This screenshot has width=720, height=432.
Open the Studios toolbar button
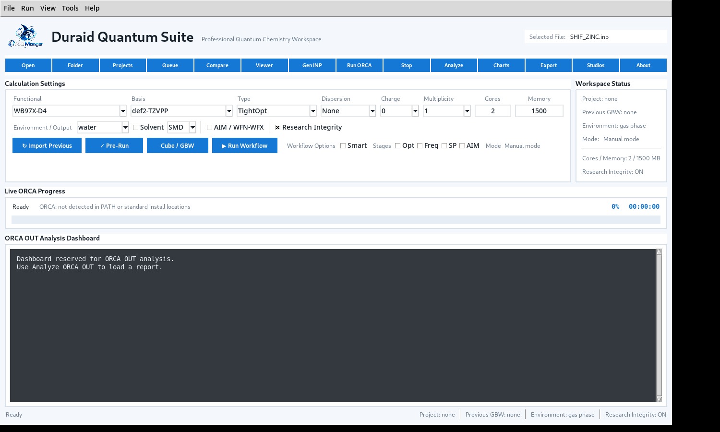(596, 65)
